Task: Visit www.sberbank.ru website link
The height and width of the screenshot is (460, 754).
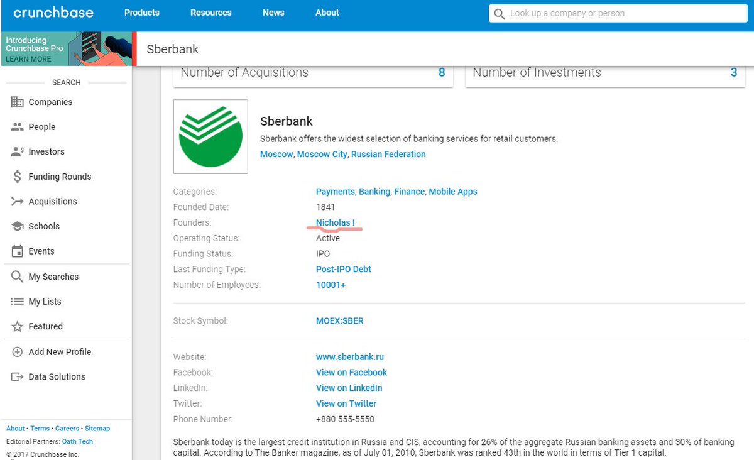Action: (x=350, y=357)
